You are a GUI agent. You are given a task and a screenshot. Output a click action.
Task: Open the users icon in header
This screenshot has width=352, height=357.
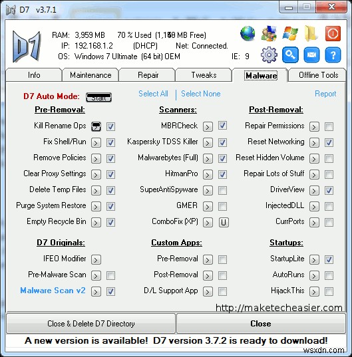pos(269,34)
